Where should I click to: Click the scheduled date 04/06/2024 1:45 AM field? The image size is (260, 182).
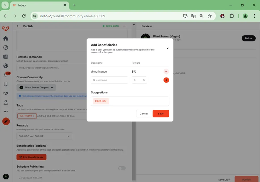[30, 178]
